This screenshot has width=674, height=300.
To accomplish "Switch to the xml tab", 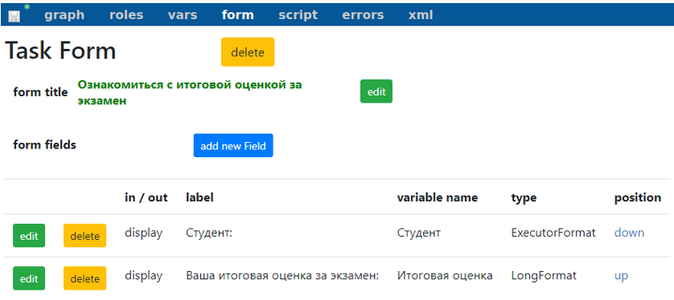I will click(x=421, y=15).
